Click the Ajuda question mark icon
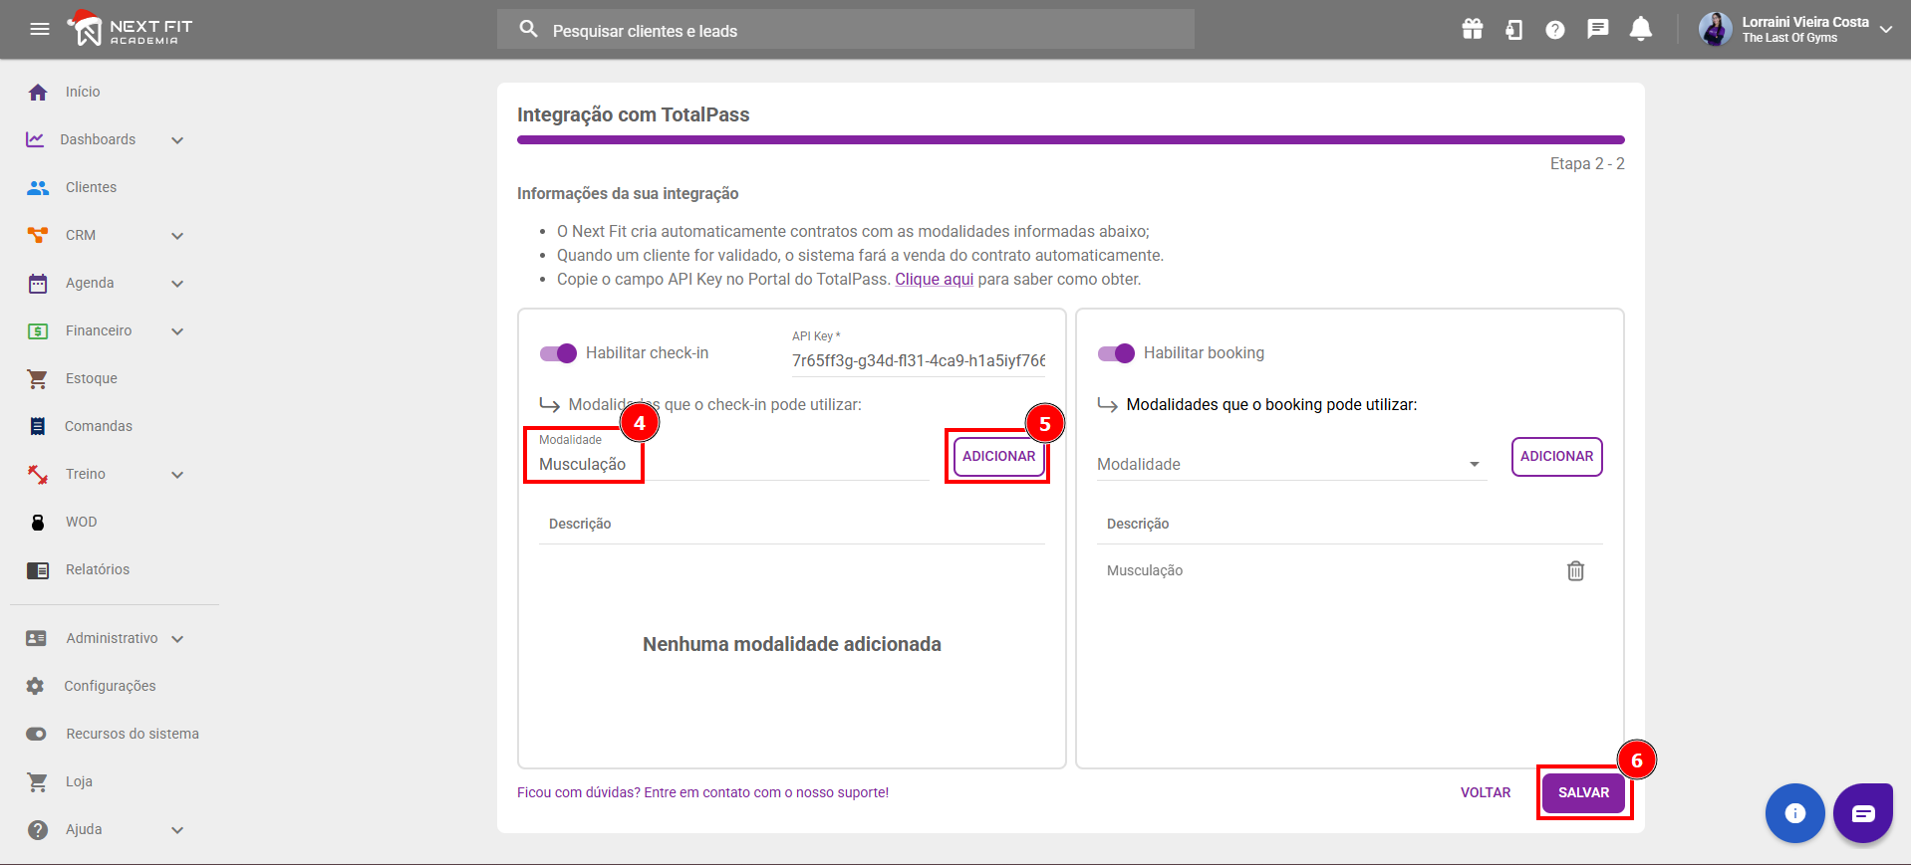This screenshot has height=865, width=1911. pyautogui.click(x=38, y=829)
